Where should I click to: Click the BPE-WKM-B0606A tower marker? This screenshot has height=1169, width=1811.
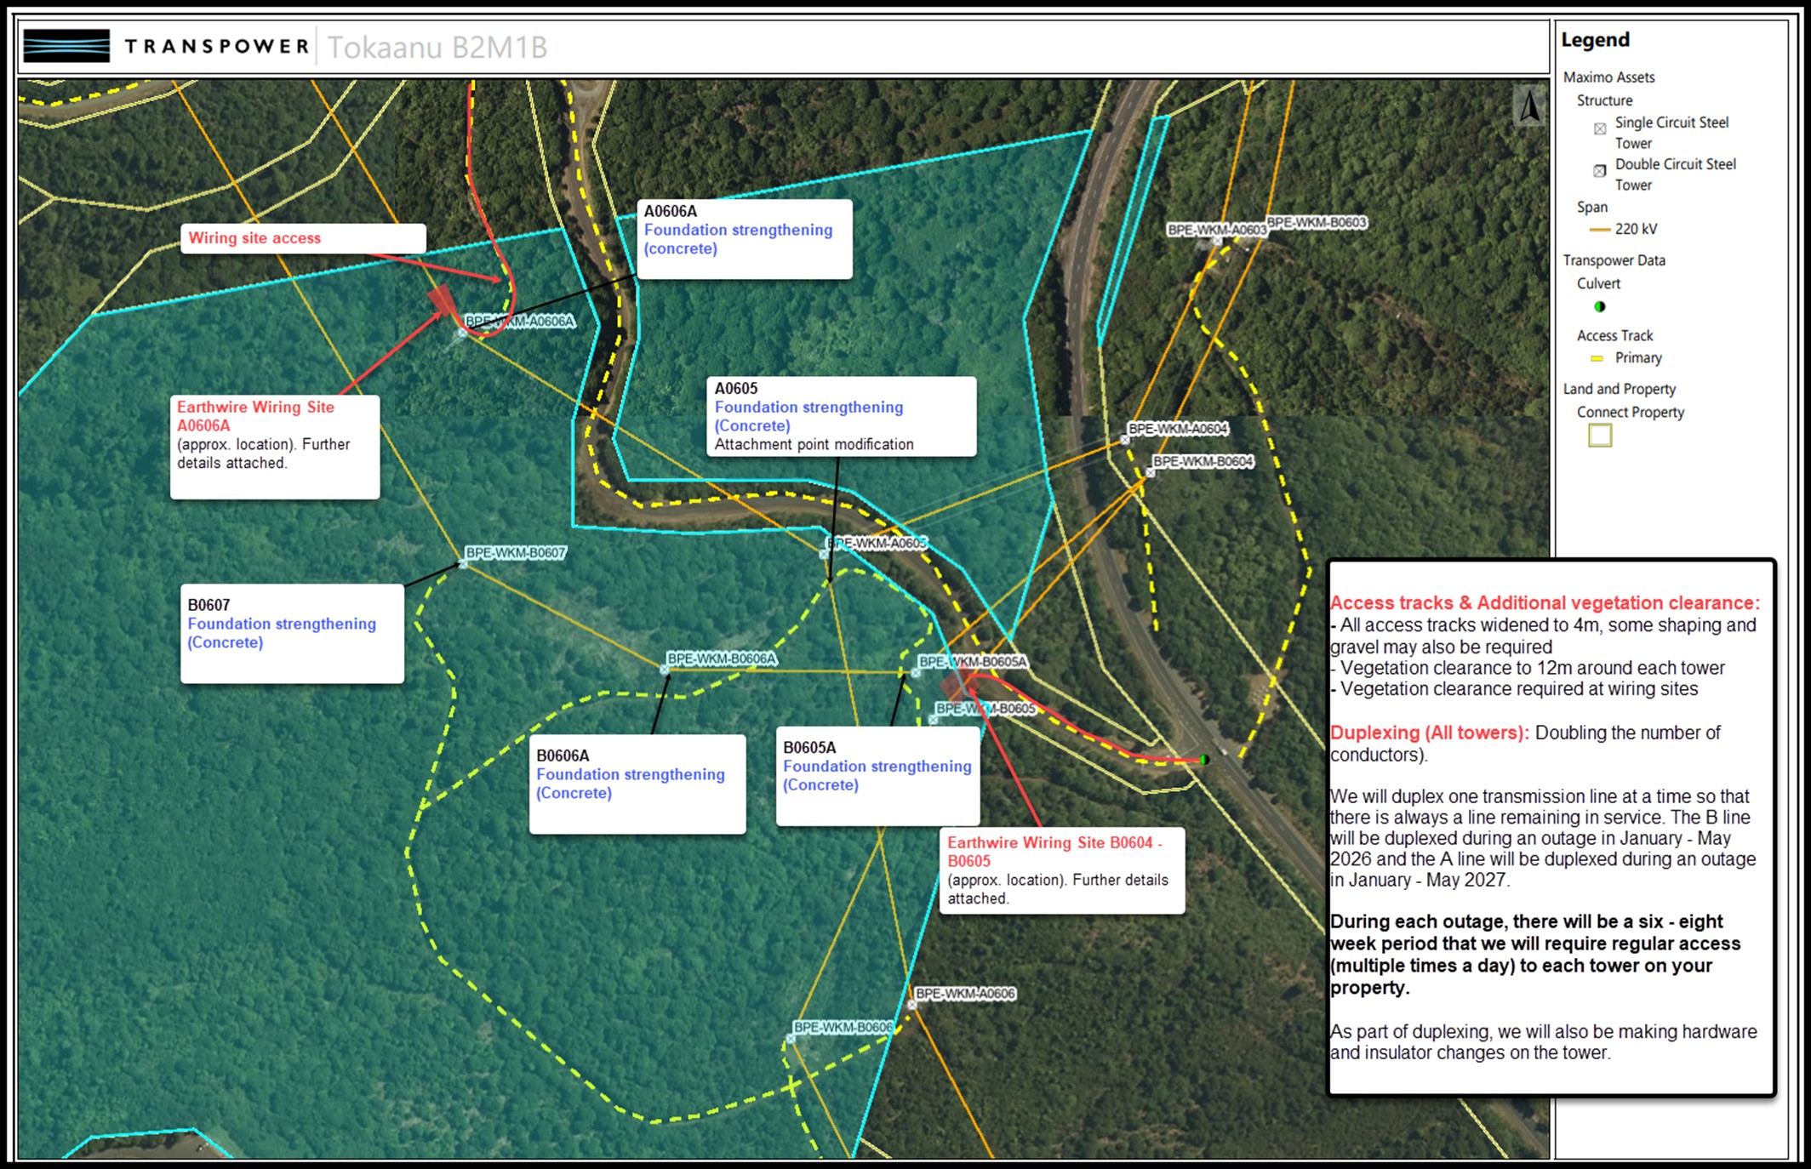[665, 670]
